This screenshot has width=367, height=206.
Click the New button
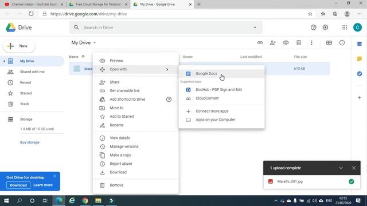(19, 46)
